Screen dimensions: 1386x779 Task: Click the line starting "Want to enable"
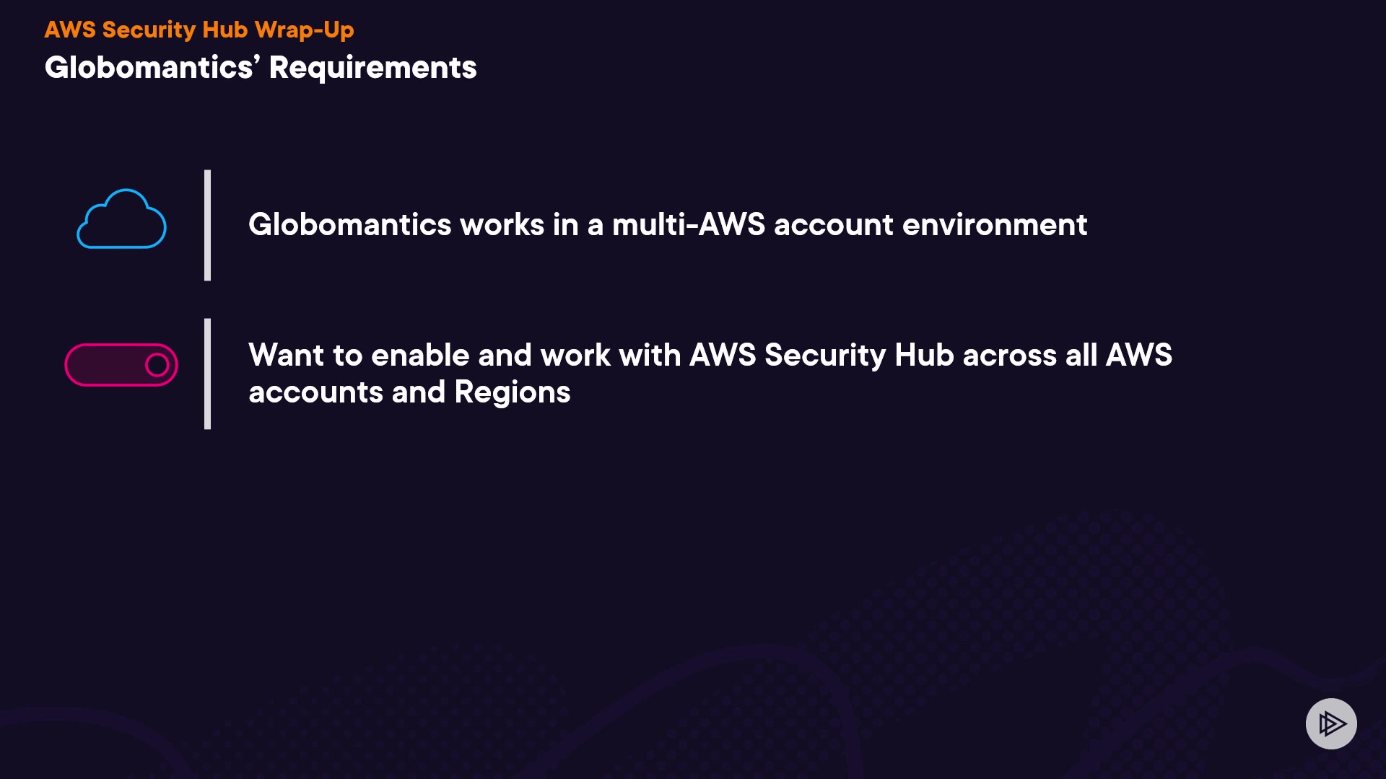click(x=710, y=355)
